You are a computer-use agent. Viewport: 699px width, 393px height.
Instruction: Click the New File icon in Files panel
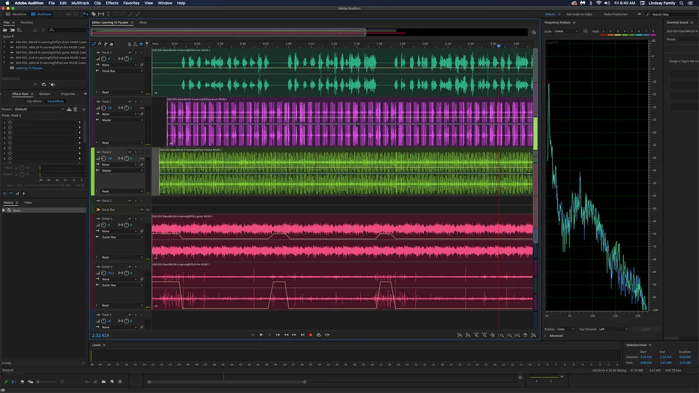19,30
